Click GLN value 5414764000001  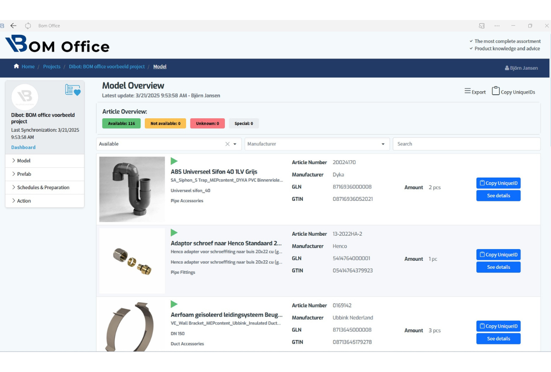click(351, 258)
